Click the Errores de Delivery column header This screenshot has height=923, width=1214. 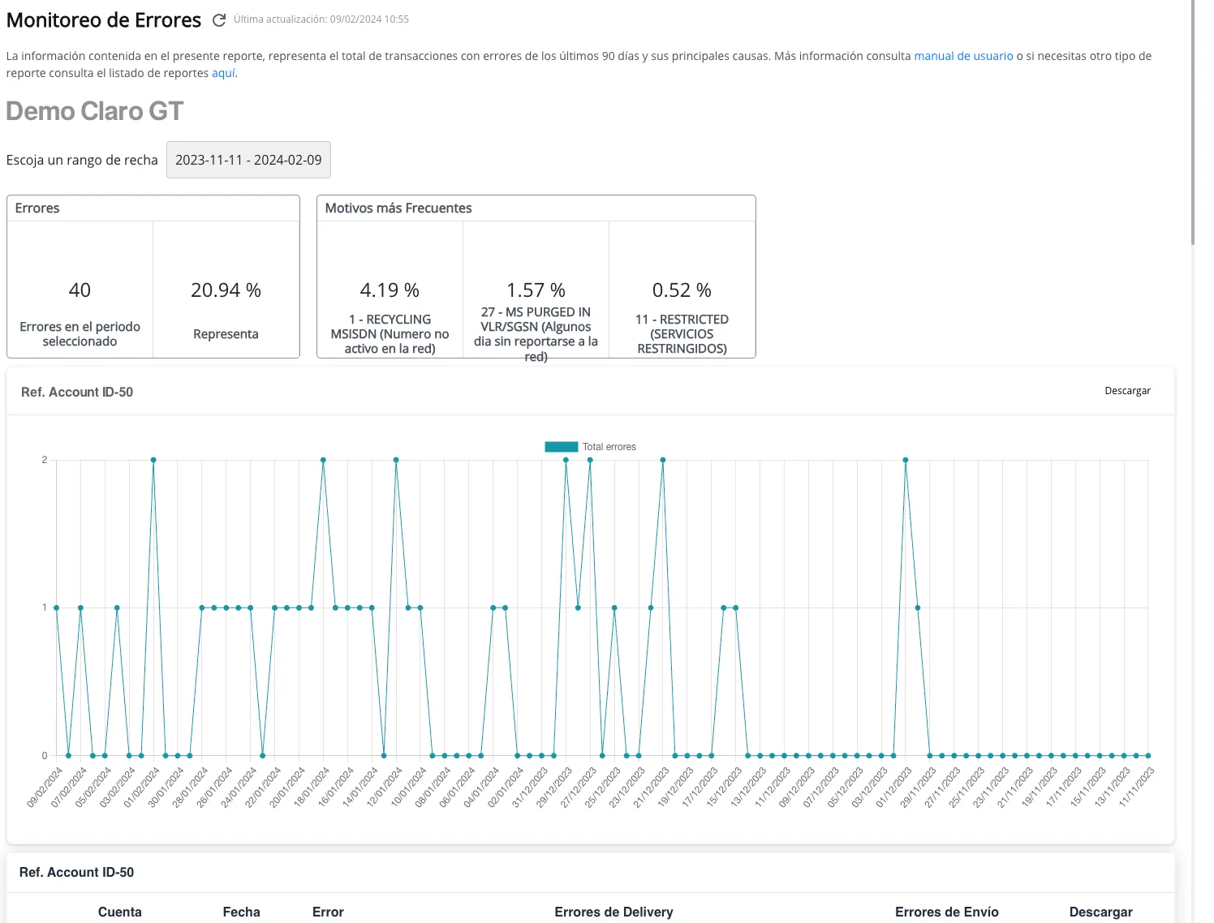pyautogui.click(x=613, y=912)
